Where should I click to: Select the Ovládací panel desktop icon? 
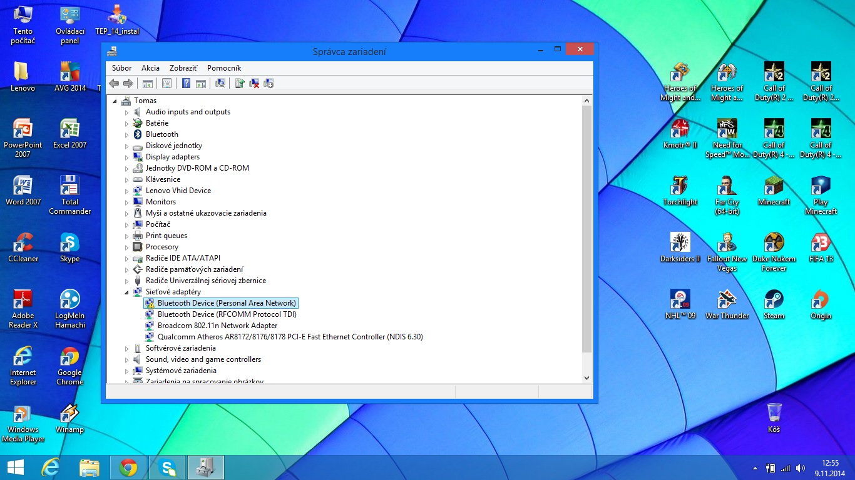70,25
